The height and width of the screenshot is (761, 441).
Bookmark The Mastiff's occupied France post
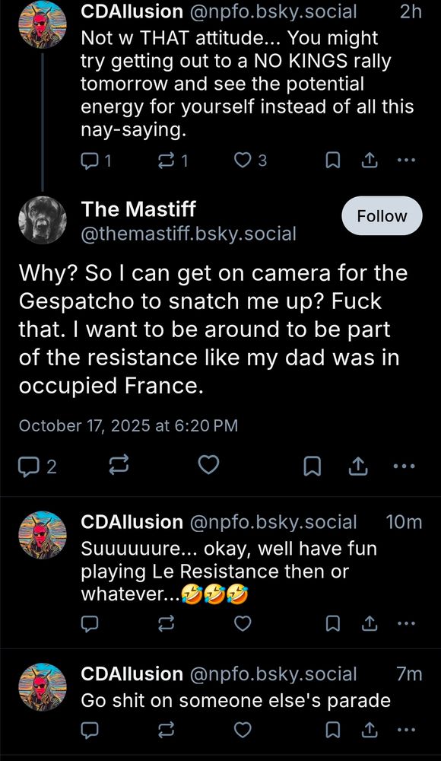point(312,465)
